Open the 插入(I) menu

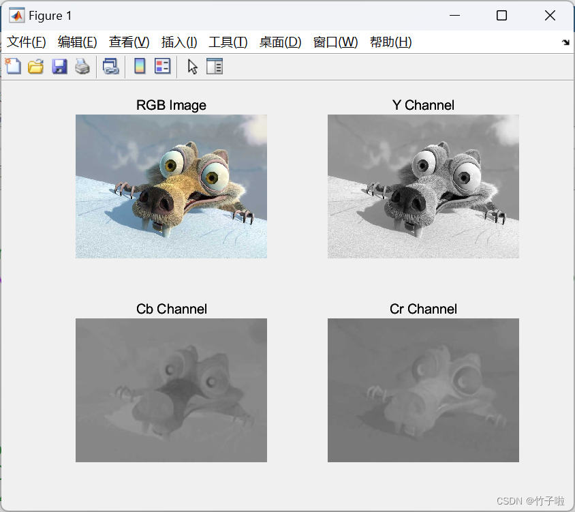(178, 42)
